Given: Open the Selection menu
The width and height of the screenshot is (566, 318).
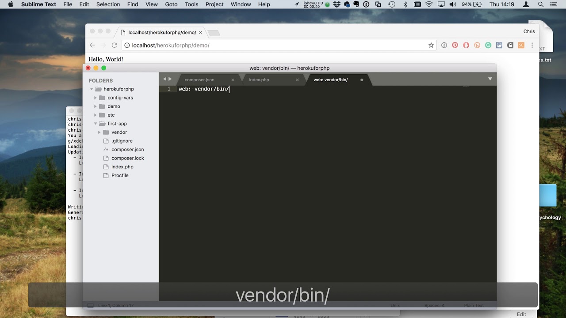Looking at the screenshot, I should point(108,4).
